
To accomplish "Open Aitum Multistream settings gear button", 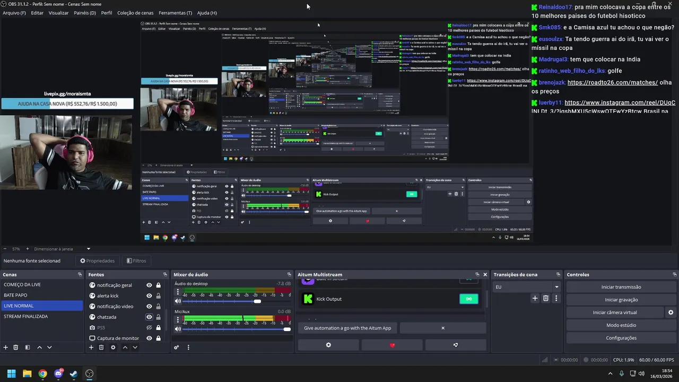I will coord(328,345).
